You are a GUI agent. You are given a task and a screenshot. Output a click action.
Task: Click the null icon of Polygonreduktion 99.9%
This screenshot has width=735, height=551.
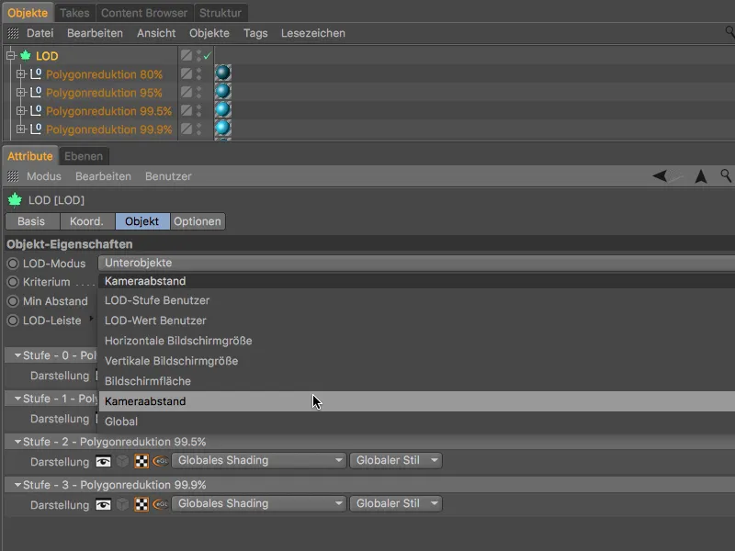click(x=36, y=129)
